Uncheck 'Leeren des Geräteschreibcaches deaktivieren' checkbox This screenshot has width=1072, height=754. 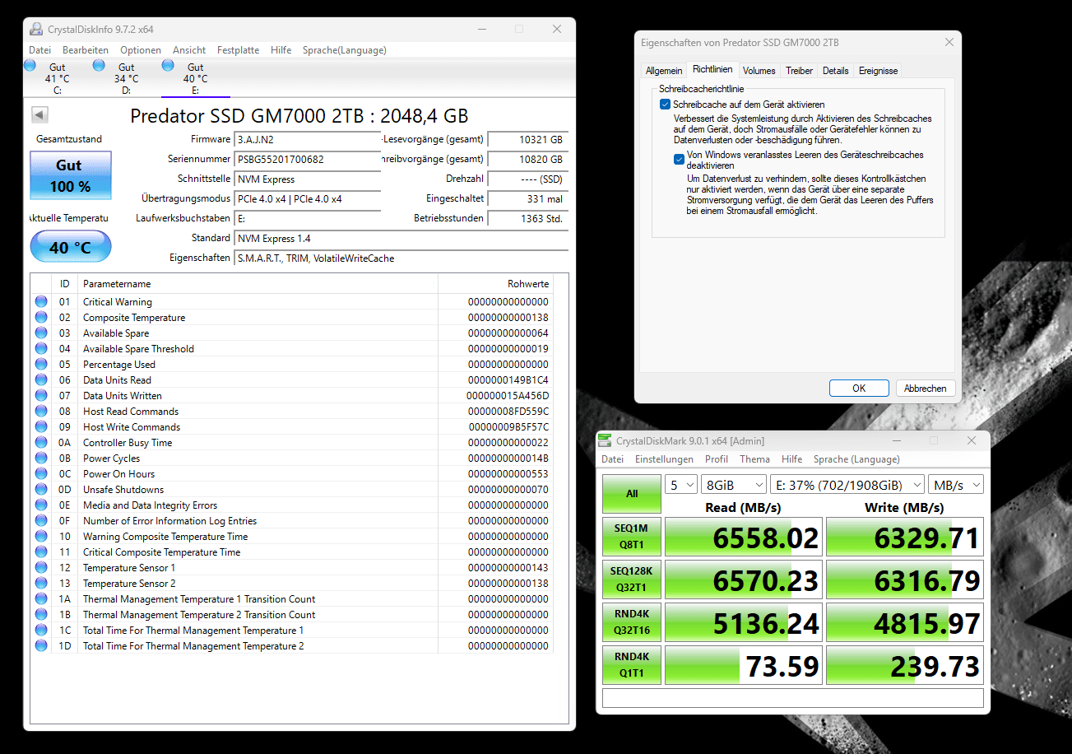click(679, 160)
